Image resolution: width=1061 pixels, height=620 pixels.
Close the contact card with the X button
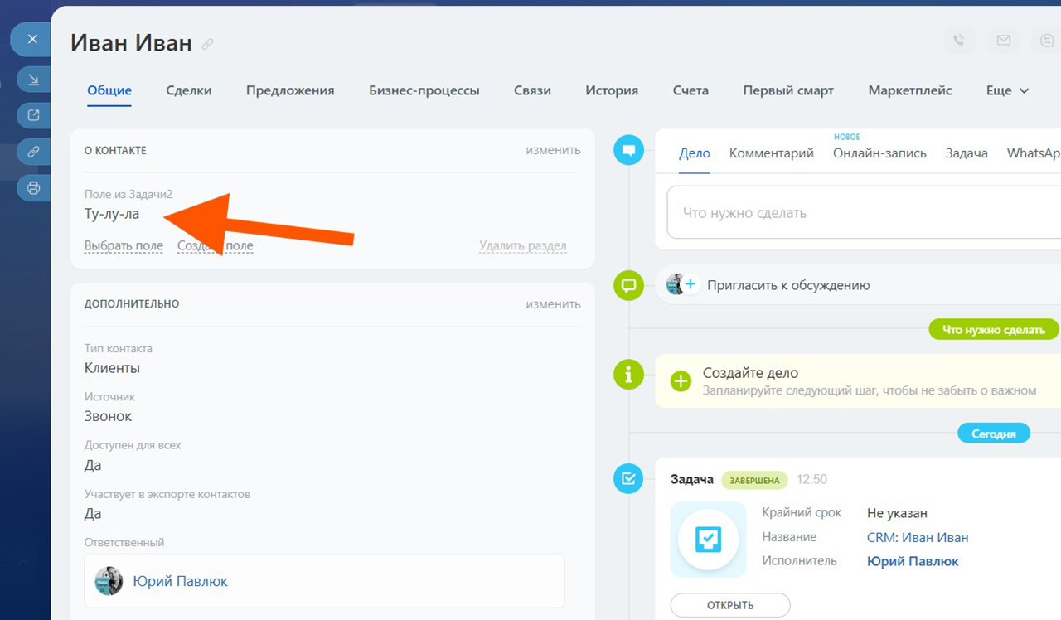[x=33, y=39]
